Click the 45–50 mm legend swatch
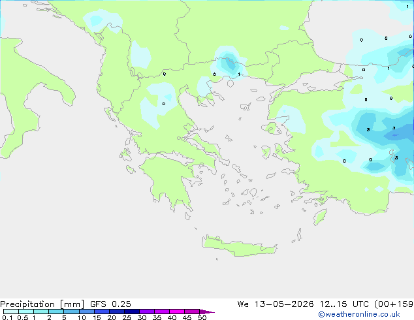 192,312
